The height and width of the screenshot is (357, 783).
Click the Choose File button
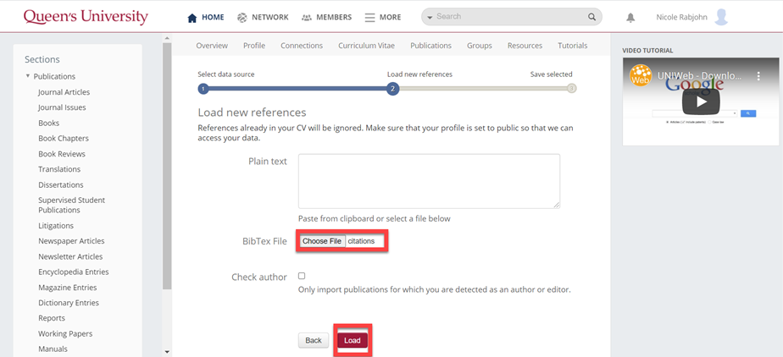coord(322,241)
